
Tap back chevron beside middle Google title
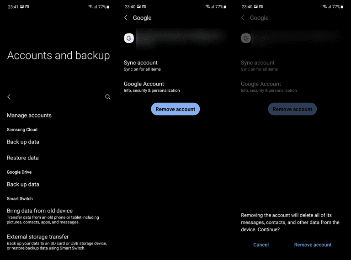click(126, 18)
